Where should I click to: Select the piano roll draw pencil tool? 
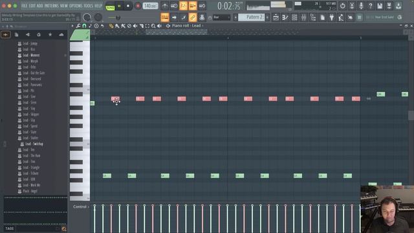point(111,26)
